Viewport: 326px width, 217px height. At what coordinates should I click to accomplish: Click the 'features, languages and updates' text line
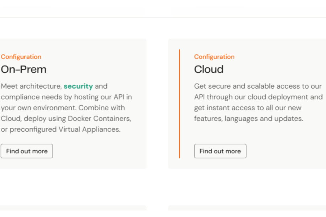(249, 119)
